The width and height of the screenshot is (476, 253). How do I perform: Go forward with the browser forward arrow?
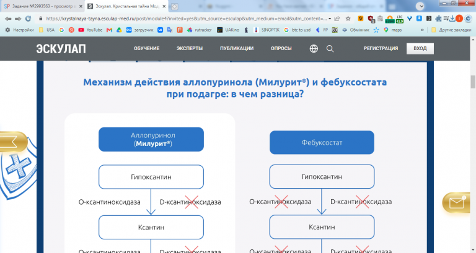coord(18,19)
